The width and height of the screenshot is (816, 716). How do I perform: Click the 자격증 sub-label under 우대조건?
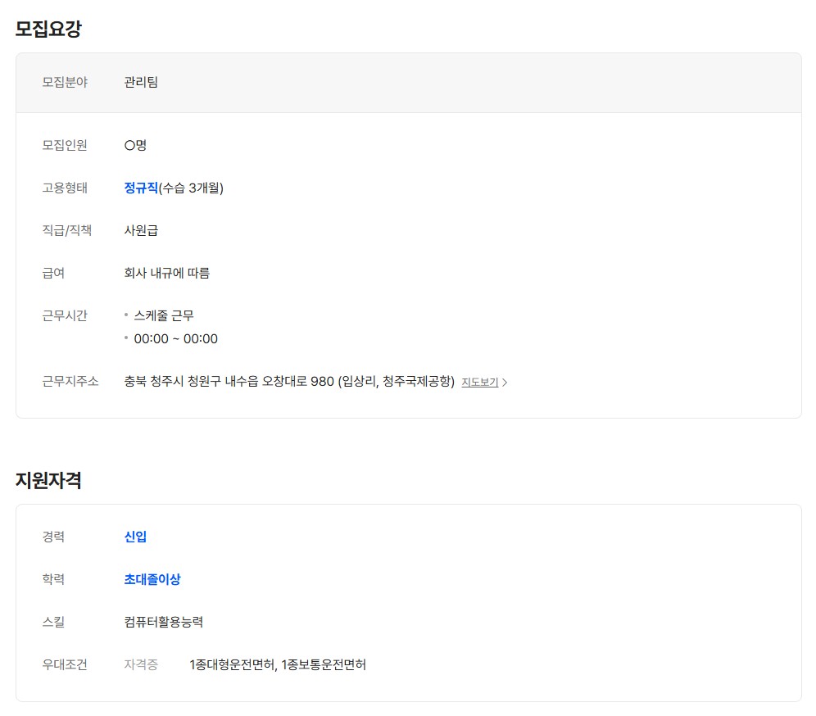coord(141,664)
